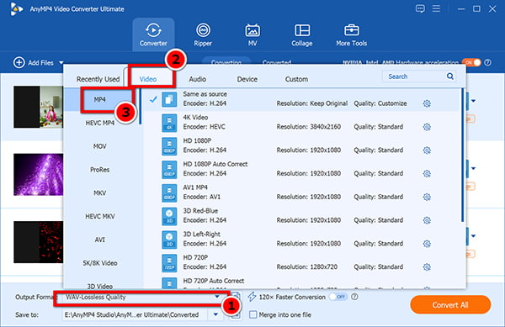Click the 4K Video preset icon

pos(169,123)
